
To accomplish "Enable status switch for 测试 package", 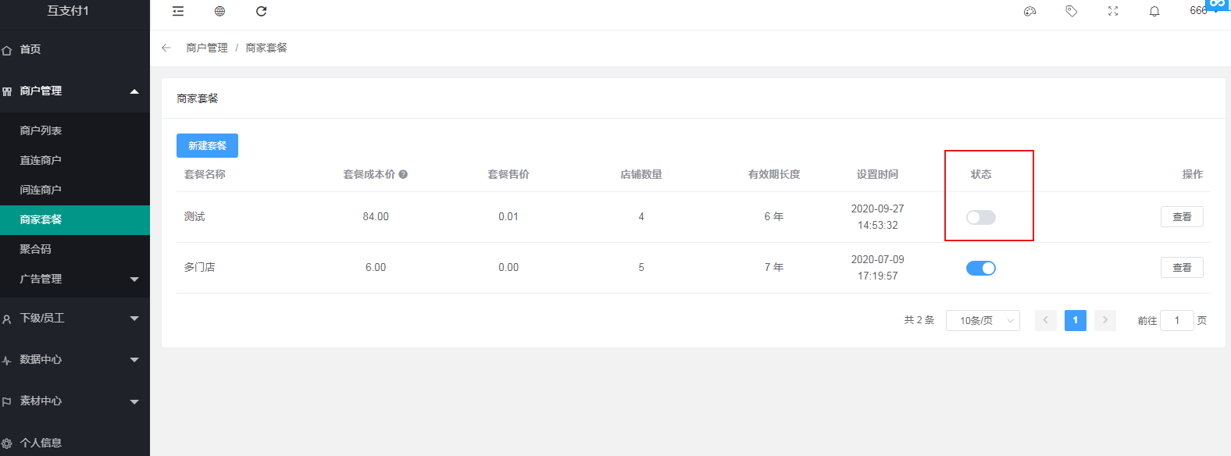I will click(x=981, y=217).
